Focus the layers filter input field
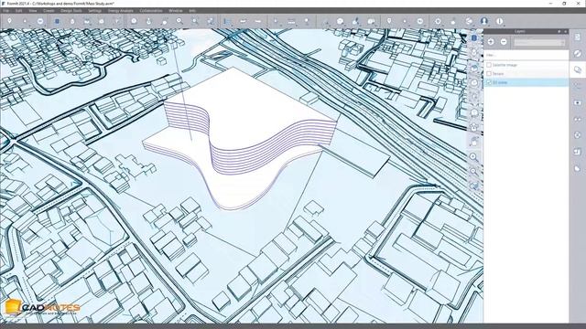This screenshot has width=586, height=329. coord(526,55)
